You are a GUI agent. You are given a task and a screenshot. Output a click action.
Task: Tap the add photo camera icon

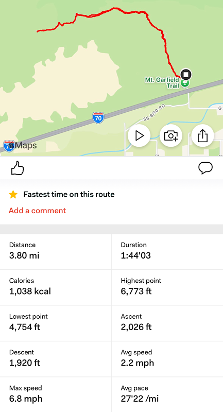171,135
